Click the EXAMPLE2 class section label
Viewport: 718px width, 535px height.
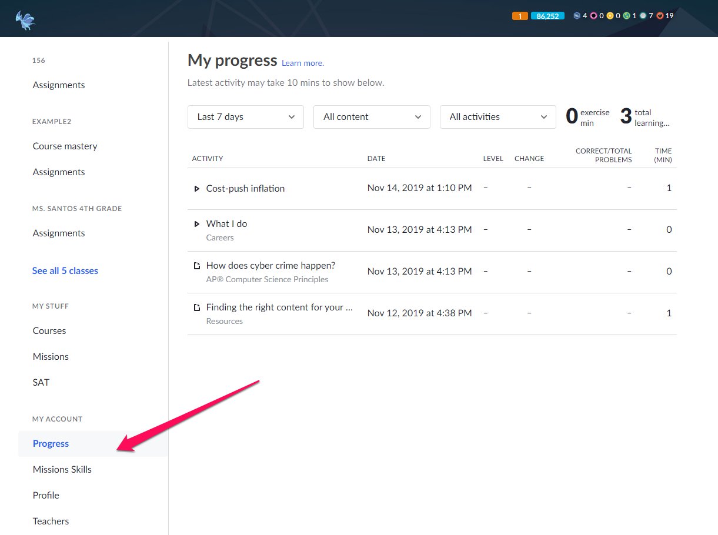[x=52, y=122]
